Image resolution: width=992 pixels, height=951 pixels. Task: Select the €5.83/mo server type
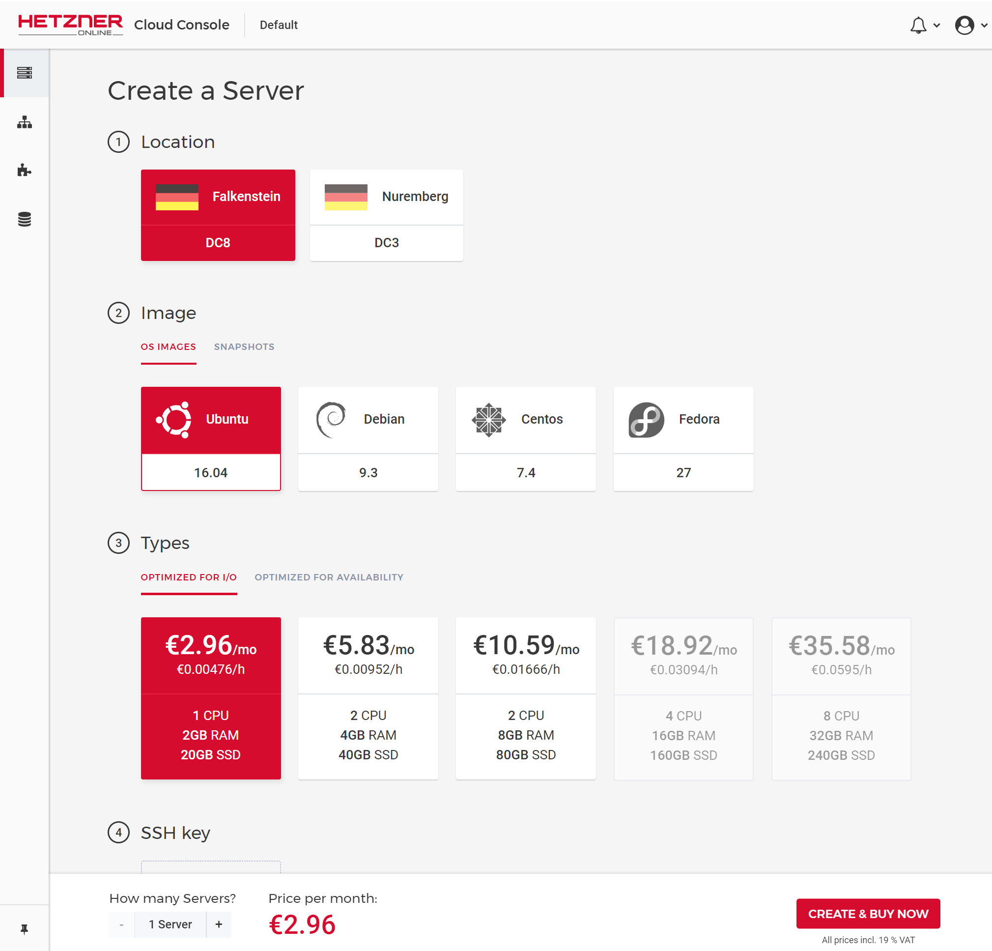click(368, 698)
